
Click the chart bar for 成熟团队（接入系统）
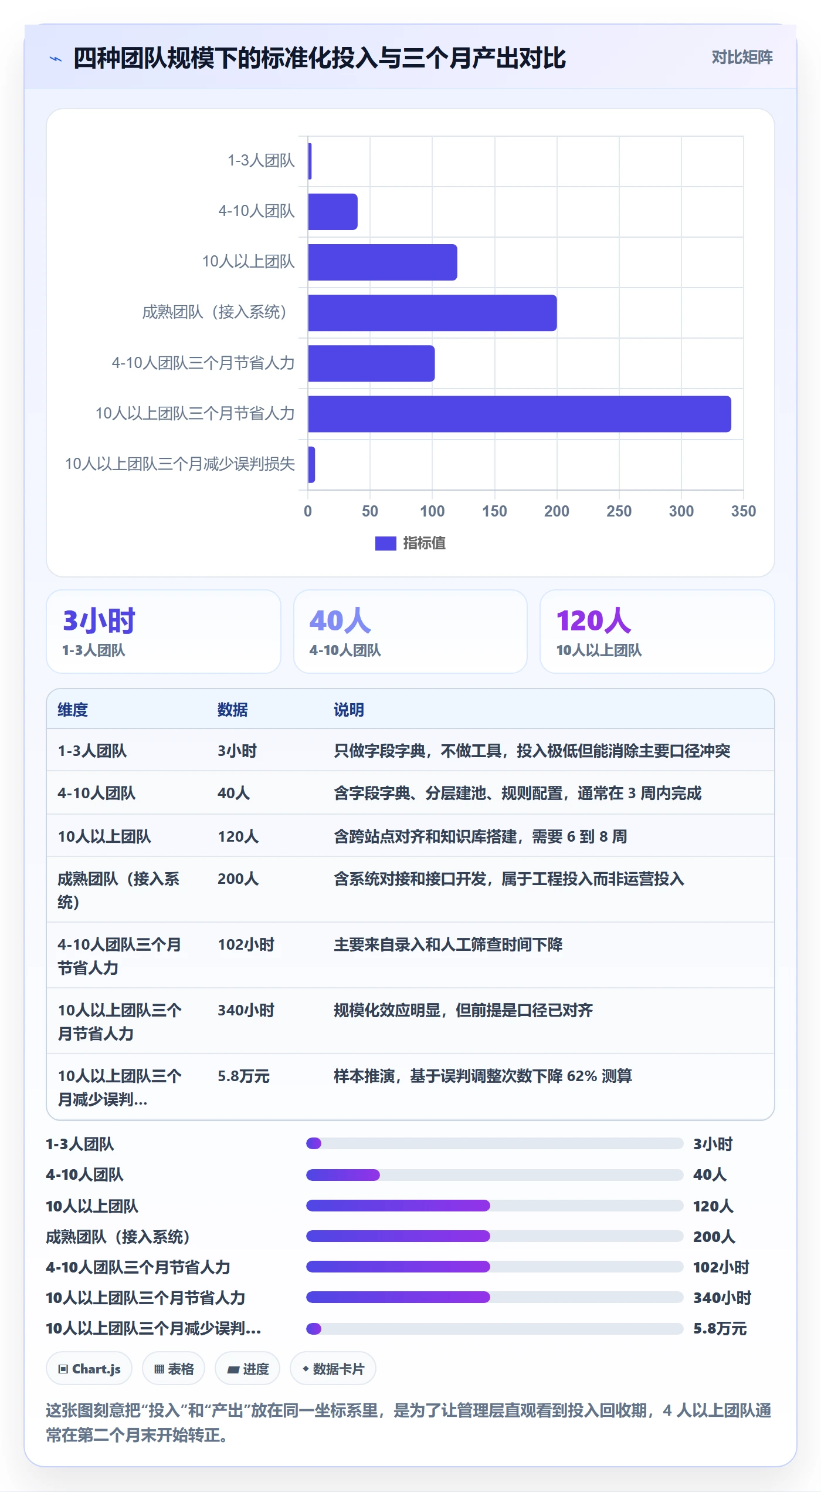point(432,313)
